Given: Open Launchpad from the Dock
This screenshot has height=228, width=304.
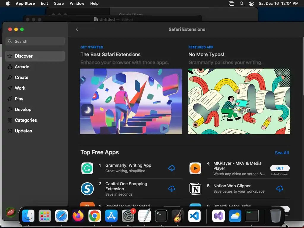Looking at the screenshot, I should tap(45, 216).
